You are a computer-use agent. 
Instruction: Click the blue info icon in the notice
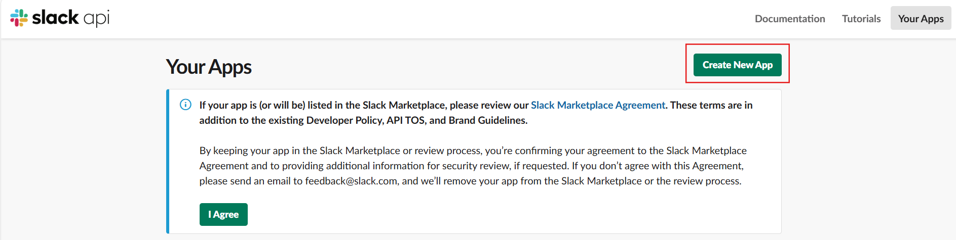point(186,105)
